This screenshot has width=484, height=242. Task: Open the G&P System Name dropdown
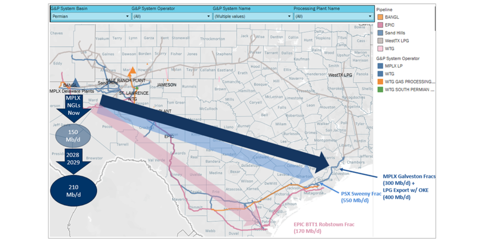pos(253,16)
